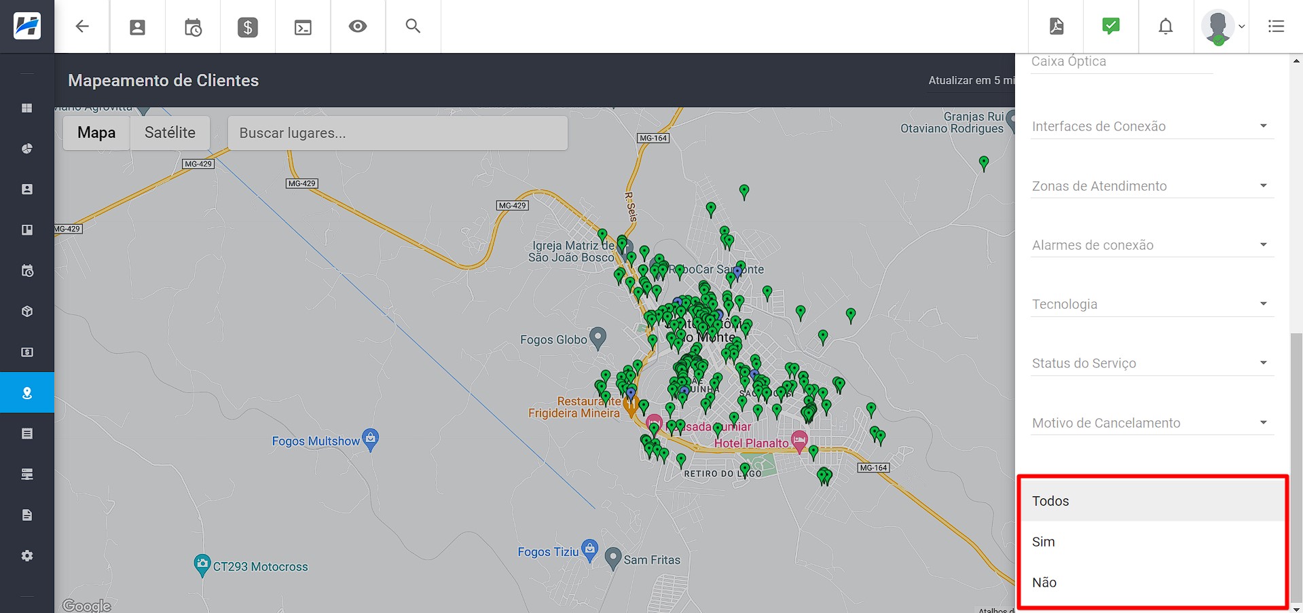Click the CT293 Motocross map marker
The height and width of the screenshot is (613, 1303).
coord(202,565)
